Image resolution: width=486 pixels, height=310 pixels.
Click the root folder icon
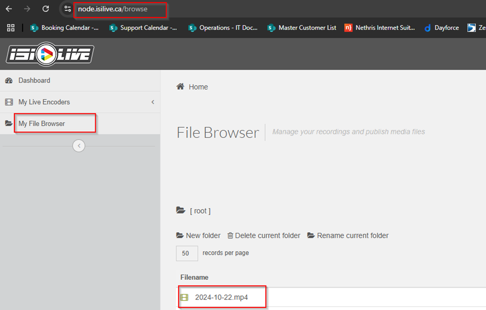pos(181,211)
